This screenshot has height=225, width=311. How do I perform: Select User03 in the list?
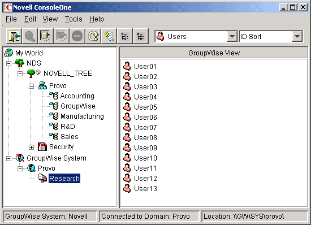pyautogui.click(x=145, y=86)
